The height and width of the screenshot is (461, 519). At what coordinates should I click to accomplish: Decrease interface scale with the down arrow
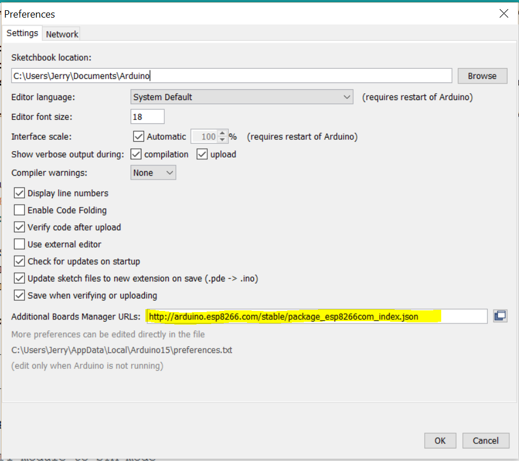click(x=223, y=140)
